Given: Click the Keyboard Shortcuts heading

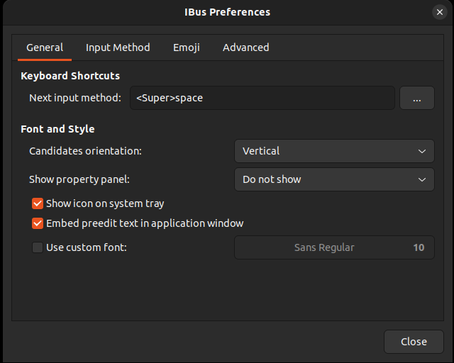Looking at the screenshot, I should tap(70, 75).
